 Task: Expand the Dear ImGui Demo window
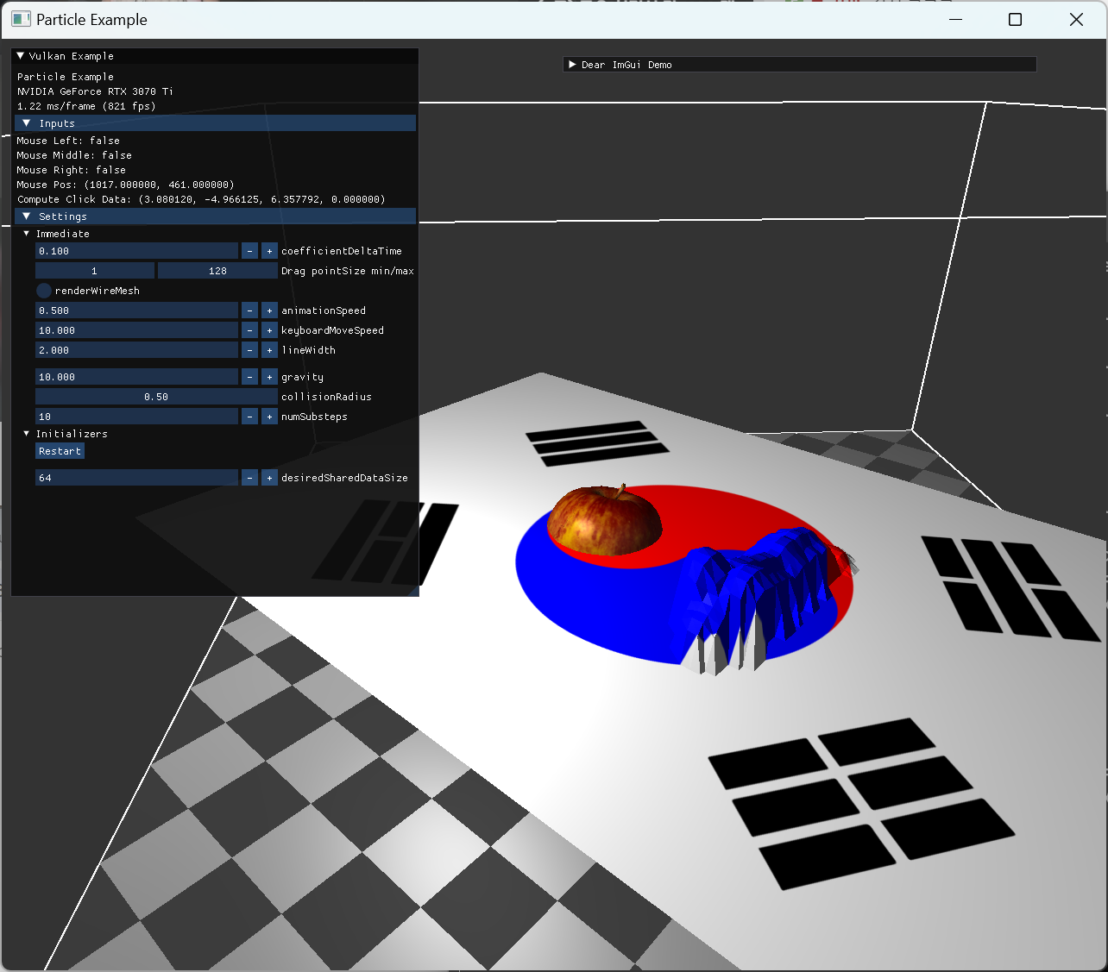[572, 65]
